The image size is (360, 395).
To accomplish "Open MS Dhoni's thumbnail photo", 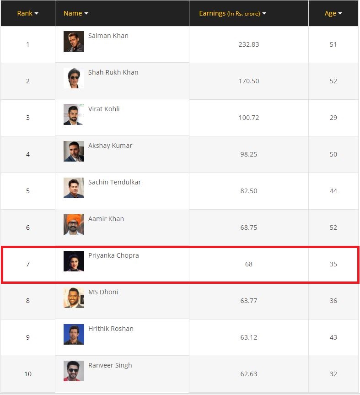I will (74, 298).
